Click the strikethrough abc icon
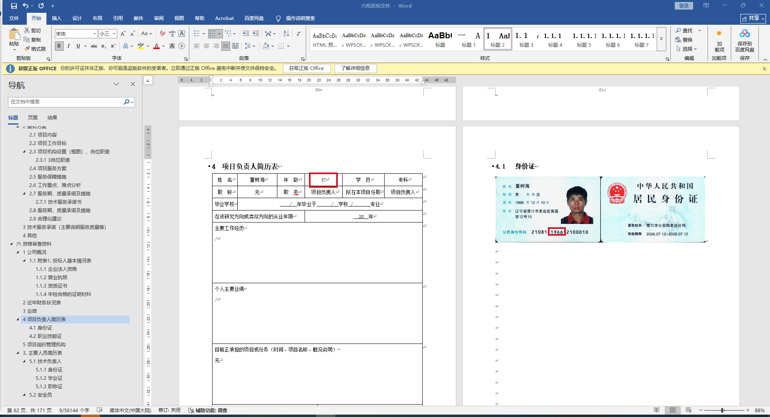The height and width of the screenshot is (417, 770). 94,46
